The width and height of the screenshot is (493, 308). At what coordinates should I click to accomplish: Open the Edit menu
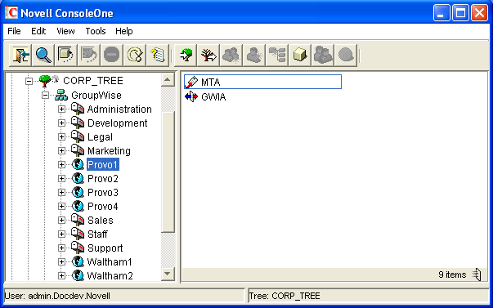(x=38, y=31)
